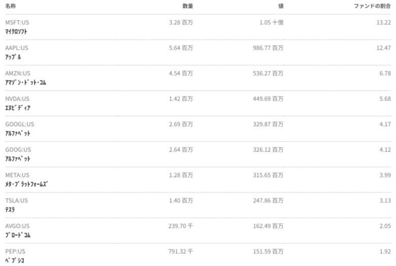
Task: Click the 13.22 fund percentage value
Action: 384,22
